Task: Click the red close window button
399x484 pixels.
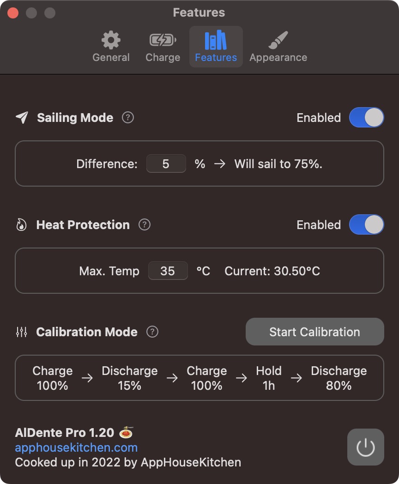Action: click(x=13, y=13)
